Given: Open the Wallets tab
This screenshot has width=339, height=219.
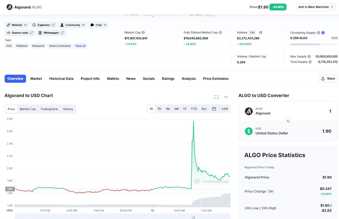Looking at the screenshot, I should pyautogui.click(x=113, y=79).
